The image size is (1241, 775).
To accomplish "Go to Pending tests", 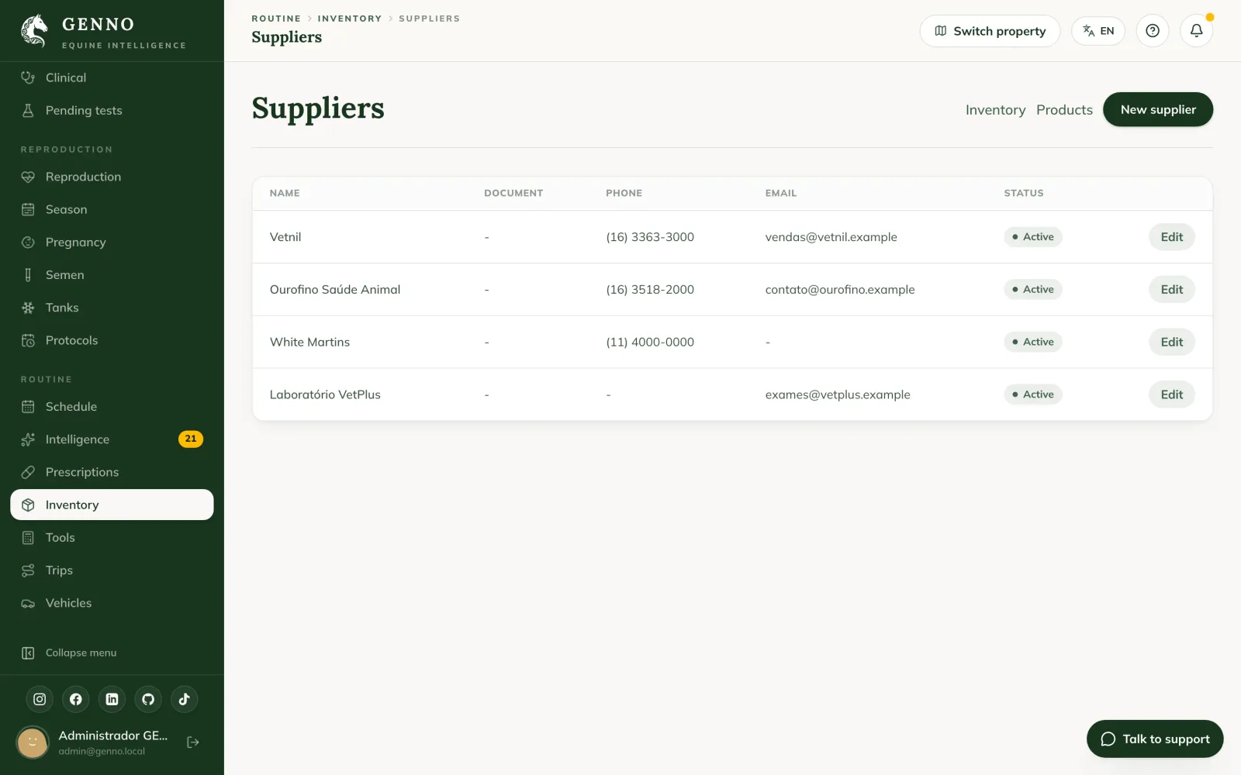I will pyautogui.click(x=112, y=110).
